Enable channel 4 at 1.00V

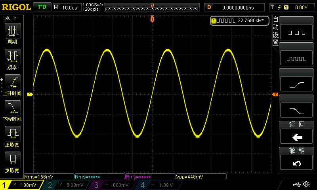[x=159, y=185]
